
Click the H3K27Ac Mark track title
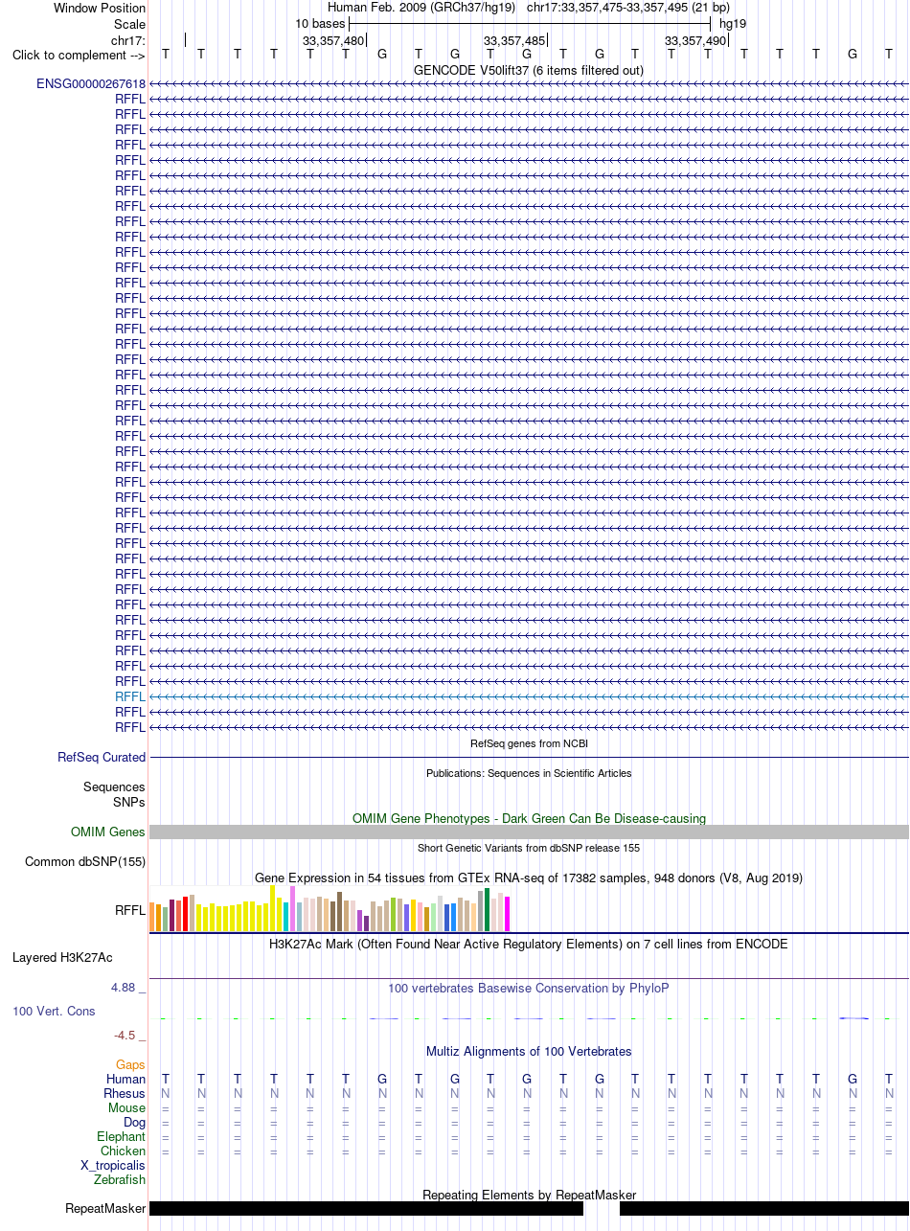[x=529, y=944]
